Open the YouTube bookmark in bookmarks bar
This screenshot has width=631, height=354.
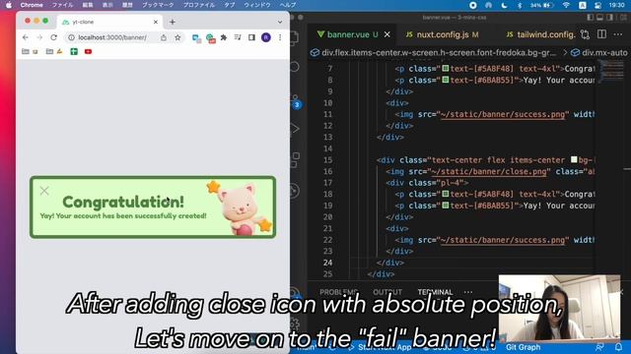point(88,51)
